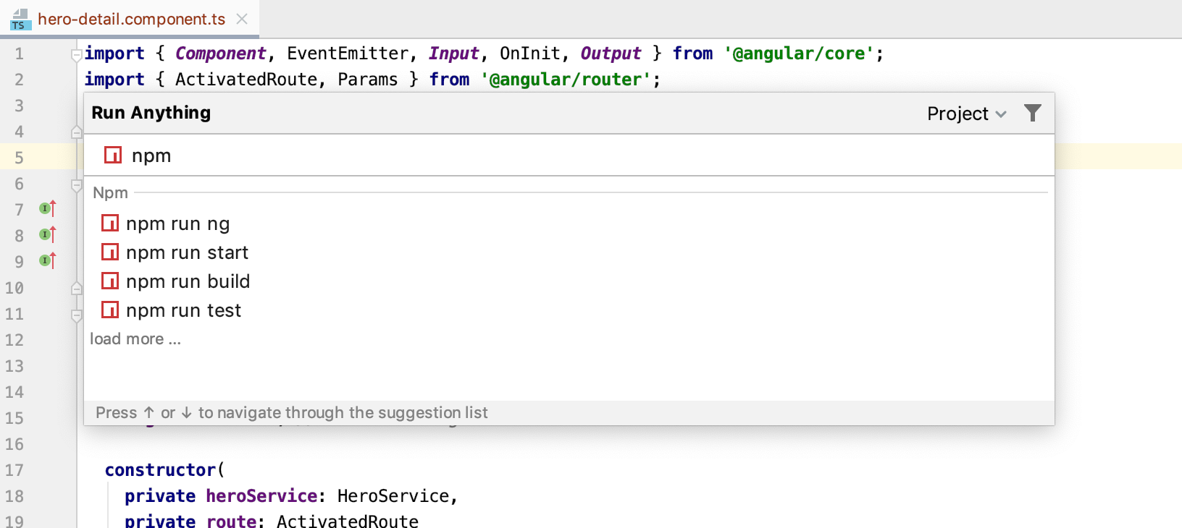Screen dimensions: 1182x528
Task: Click the implements gutter icon on line 8
Action: [x=47, y=235]
